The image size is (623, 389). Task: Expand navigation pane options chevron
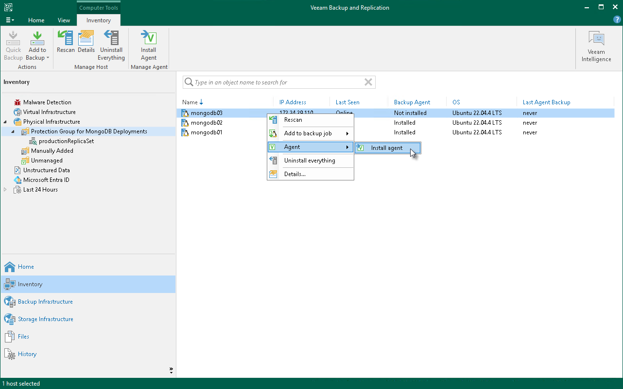171,371
